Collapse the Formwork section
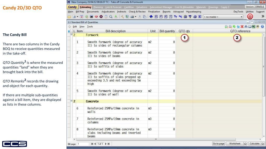 71,34
